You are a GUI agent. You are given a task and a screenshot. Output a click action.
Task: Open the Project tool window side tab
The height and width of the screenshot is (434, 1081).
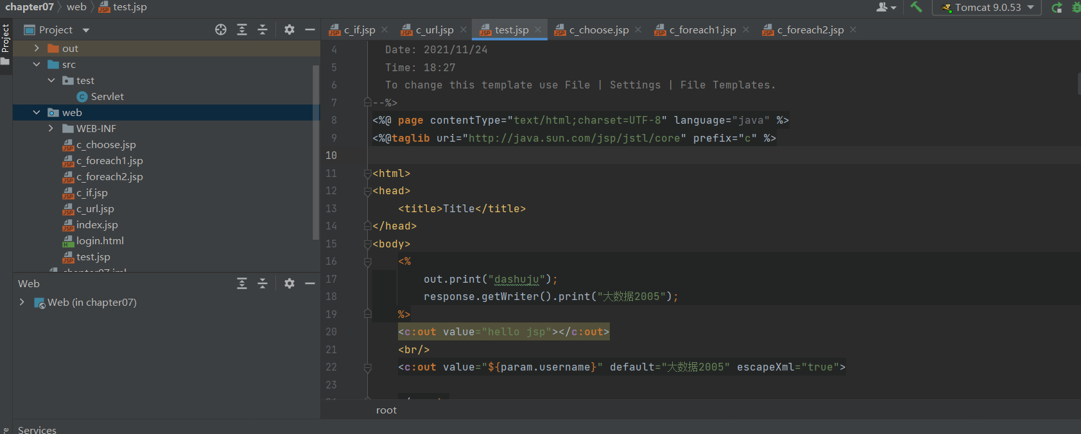tap(6, 45)
